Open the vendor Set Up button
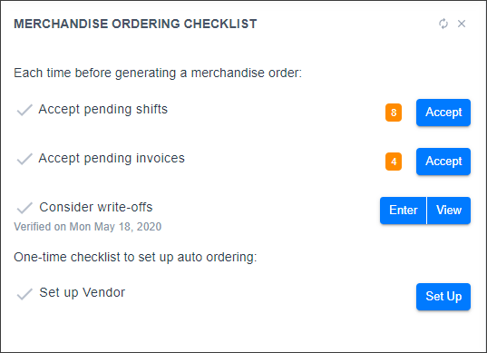 (x=443, y=297)
